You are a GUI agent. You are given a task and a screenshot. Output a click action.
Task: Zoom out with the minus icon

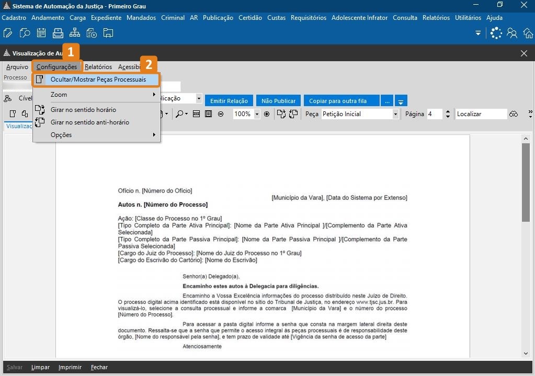tap(221, 114)
